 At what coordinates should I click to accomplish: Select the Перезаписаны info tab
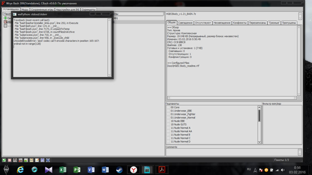(257, 23)
